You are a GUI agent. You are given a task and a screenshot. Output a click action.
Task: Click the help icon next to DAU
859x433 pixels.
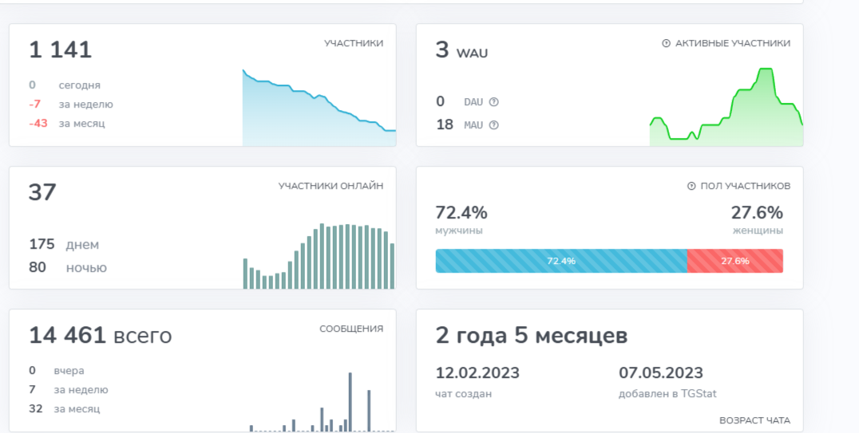point(493,102)
